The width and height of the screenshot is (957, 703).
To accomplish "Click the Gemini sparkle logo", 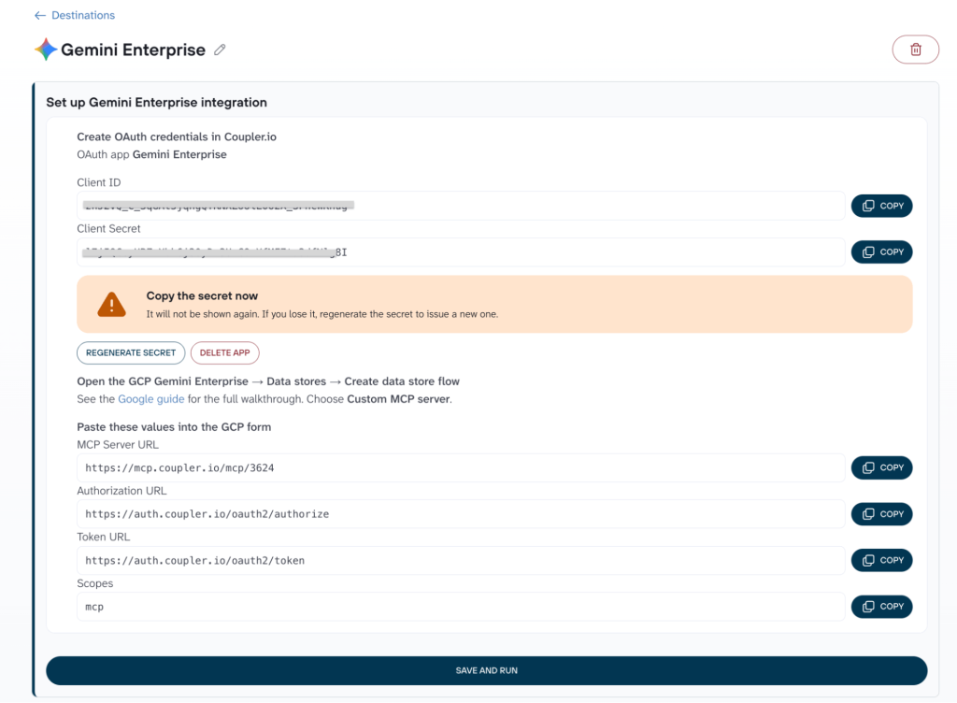I will coord(46,50).
